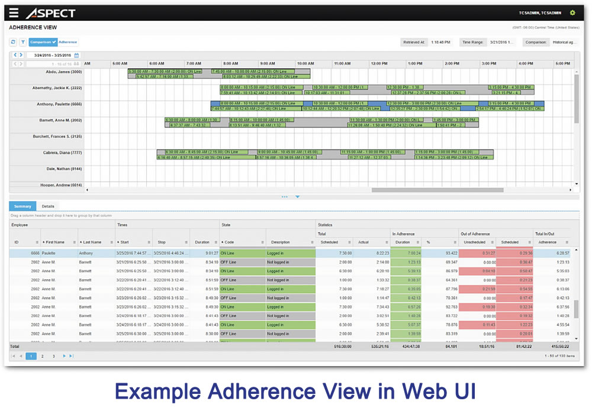Open the Unscheduled column menu
The height and width of the screenshot is (414, 592).
pyautogui.click(x=493, y=242)
